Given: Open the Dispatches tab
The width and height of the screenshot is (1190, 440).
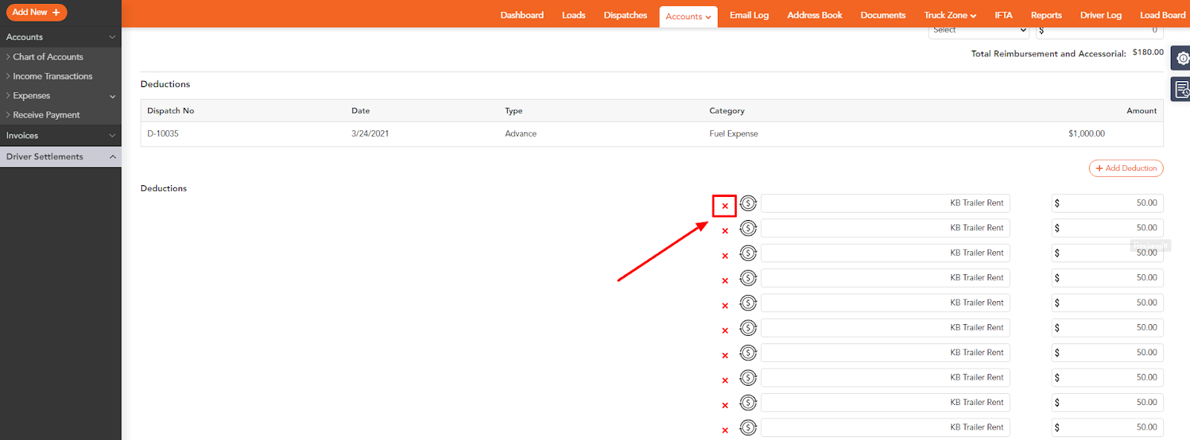Looking at the screenshot, I should 625,16.
